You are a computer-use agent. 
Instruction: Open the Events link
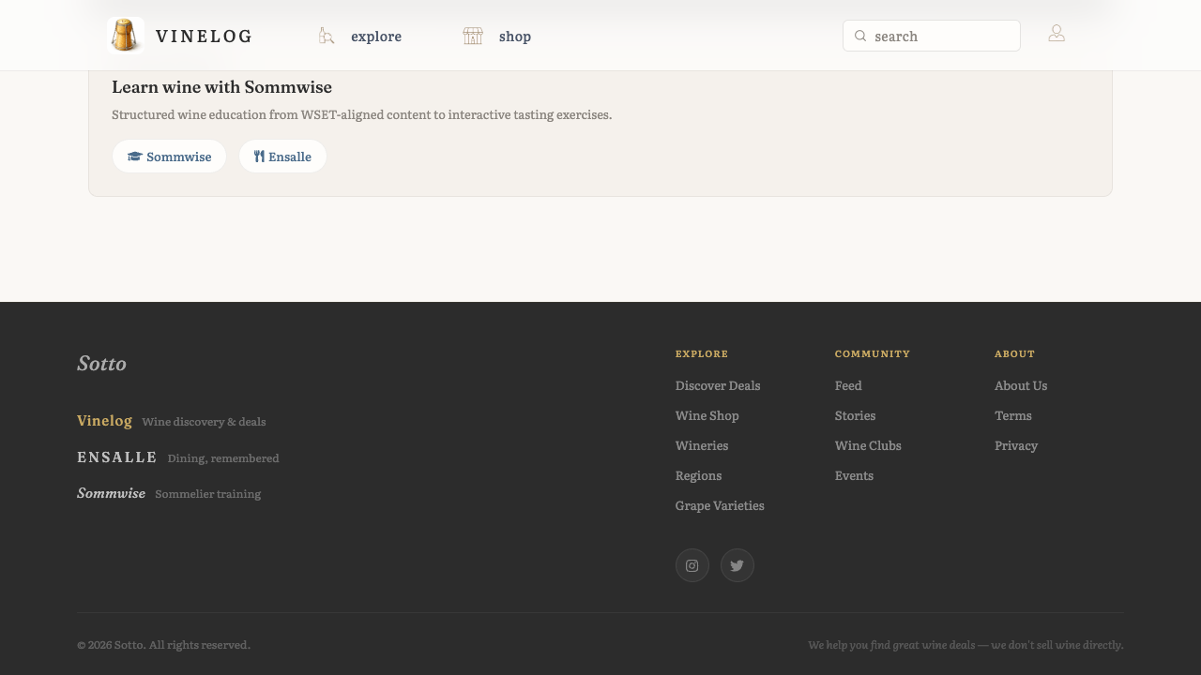click(854, 475)
